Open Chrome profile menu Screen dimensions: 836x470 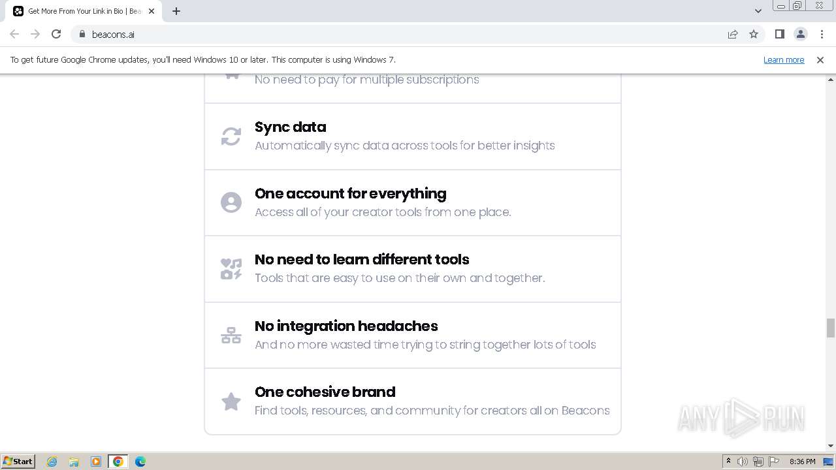pos(800,34)
